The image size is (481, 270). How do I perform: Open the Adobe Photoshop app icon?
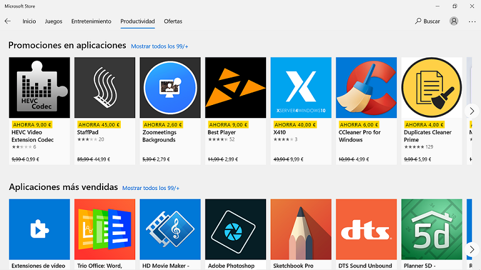(235, 229)
